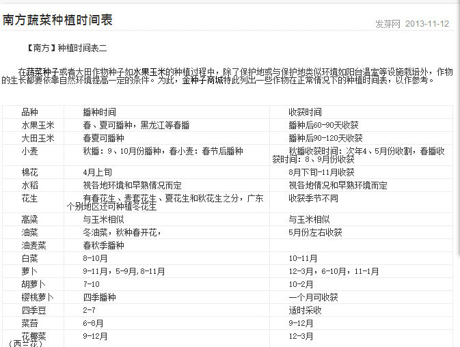This screenshot has height=347, width=460.
Task: Open the 水果玉米 link in the intro paragraph
Action: tap(149, 72)
